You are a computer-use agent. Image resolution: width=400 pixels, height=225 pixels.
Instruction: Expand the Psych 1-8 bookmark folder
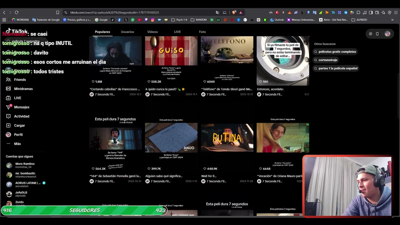[179, 20]
